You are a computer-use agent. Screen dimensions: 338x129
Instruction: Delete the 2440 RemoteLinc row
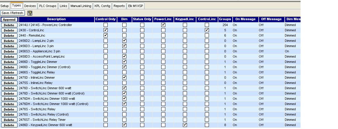9,35
